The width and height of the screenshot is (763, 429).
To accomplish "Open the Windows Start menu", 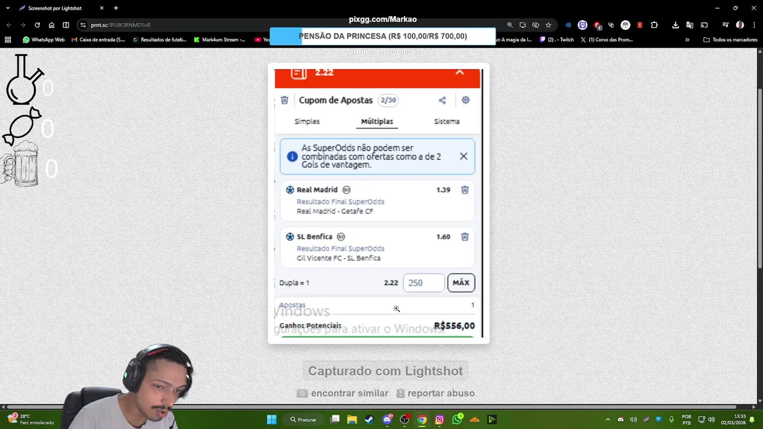I will coord(272,419).
